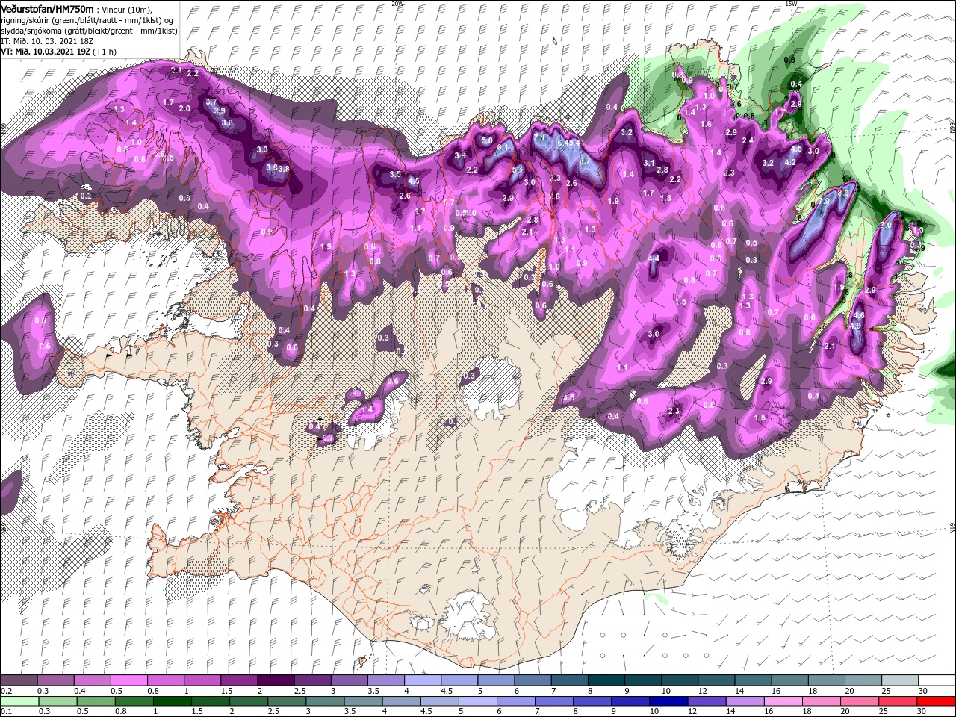Select the white snow swatch above 30
Image resolution: width=956 pixels, height=717 pixels.
coord(936,680)
